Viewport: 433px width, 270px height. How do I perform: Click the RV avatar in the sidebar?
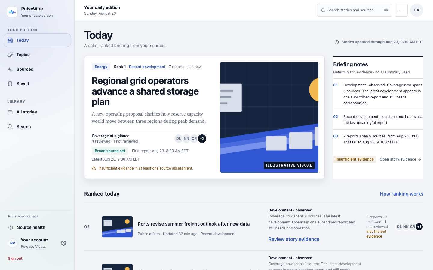[13, 243]
